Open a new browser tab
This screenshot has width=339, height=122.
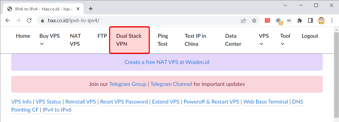click(91, 9)
